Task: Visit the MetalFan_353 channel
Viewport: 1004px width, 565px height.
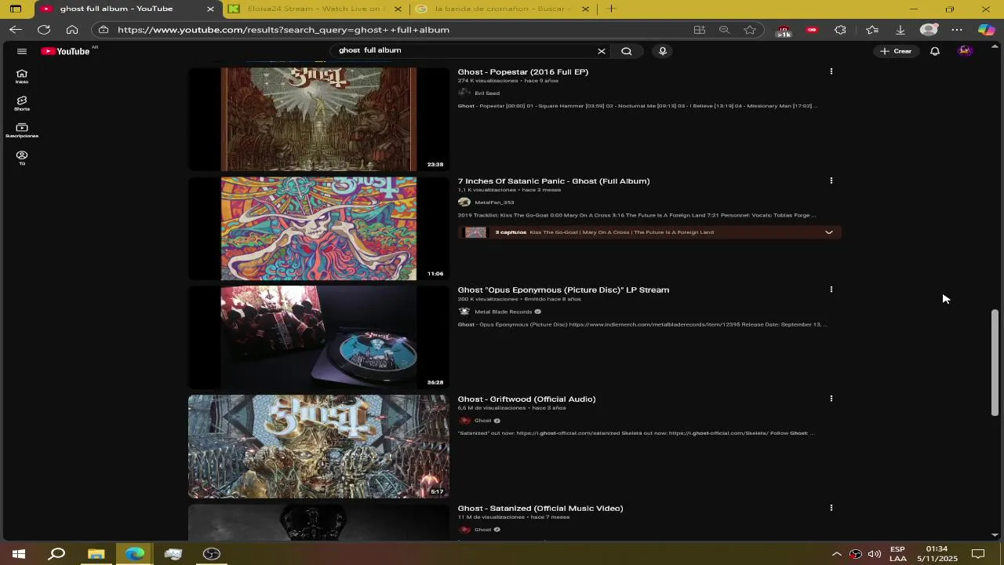Action: pyautogui.click(x=494, y=202)
